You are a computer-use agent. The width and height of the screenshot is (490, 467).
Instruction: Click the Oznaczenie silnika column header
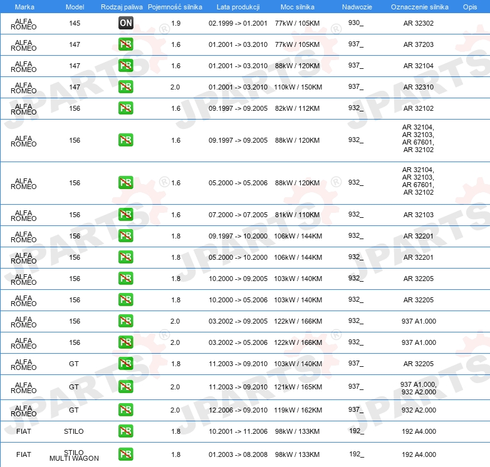(x=419, y=7)
